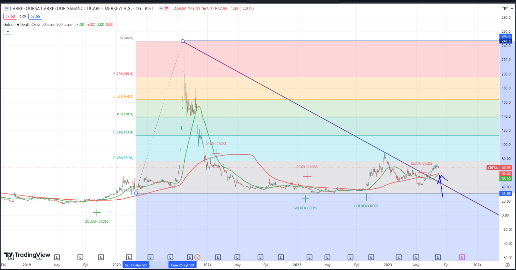This screenshot has width=516, height=270.
Task: Click the 2024 label on the time axis
Action: [477, 265]
